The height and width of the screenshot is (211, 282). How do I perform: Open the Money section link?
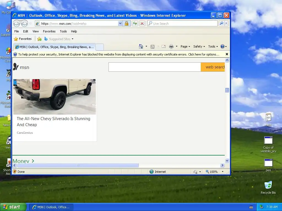23,161
